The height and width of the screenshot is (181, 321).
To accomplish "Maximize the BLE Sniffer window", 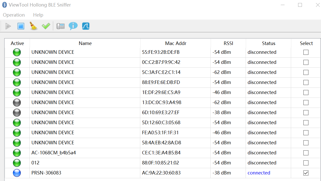I will pyautogui.click(x=300, y=5).
